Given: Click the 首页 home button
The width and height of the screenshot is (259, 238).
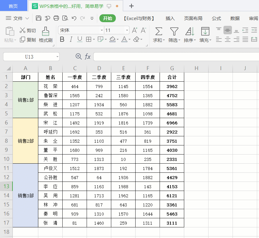Looking at the screenshot, I should pos(13,5).
